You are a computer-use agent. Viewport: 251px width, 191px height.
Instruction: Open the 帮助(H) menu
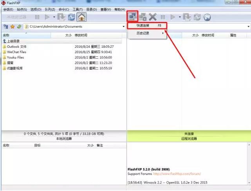119,9
